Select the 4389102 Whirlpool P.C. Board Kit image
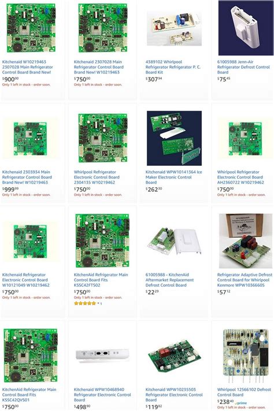The width and height of the screenshot is (274, 411). tap(174, 28)
